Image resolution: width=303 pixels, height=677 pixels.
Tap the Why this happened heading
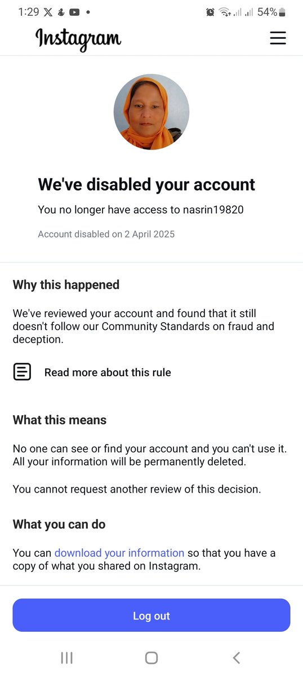tap(66, 285)
